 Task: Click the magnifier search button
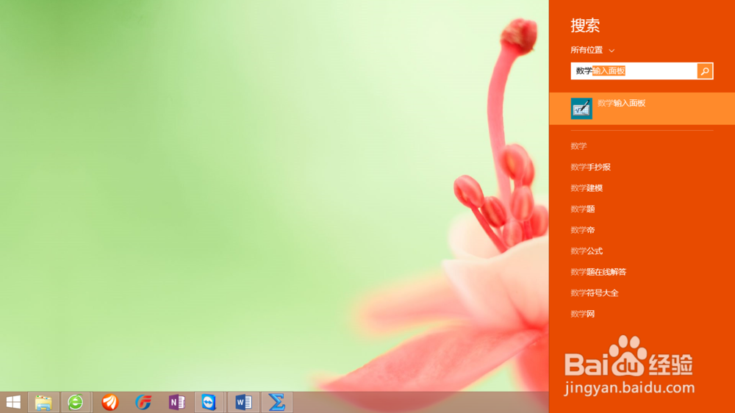tap(705, 71)
